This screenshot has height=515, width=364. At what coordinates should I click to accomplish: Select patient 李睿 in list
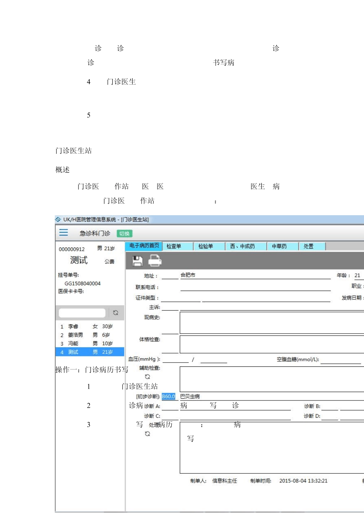point(90,327)
